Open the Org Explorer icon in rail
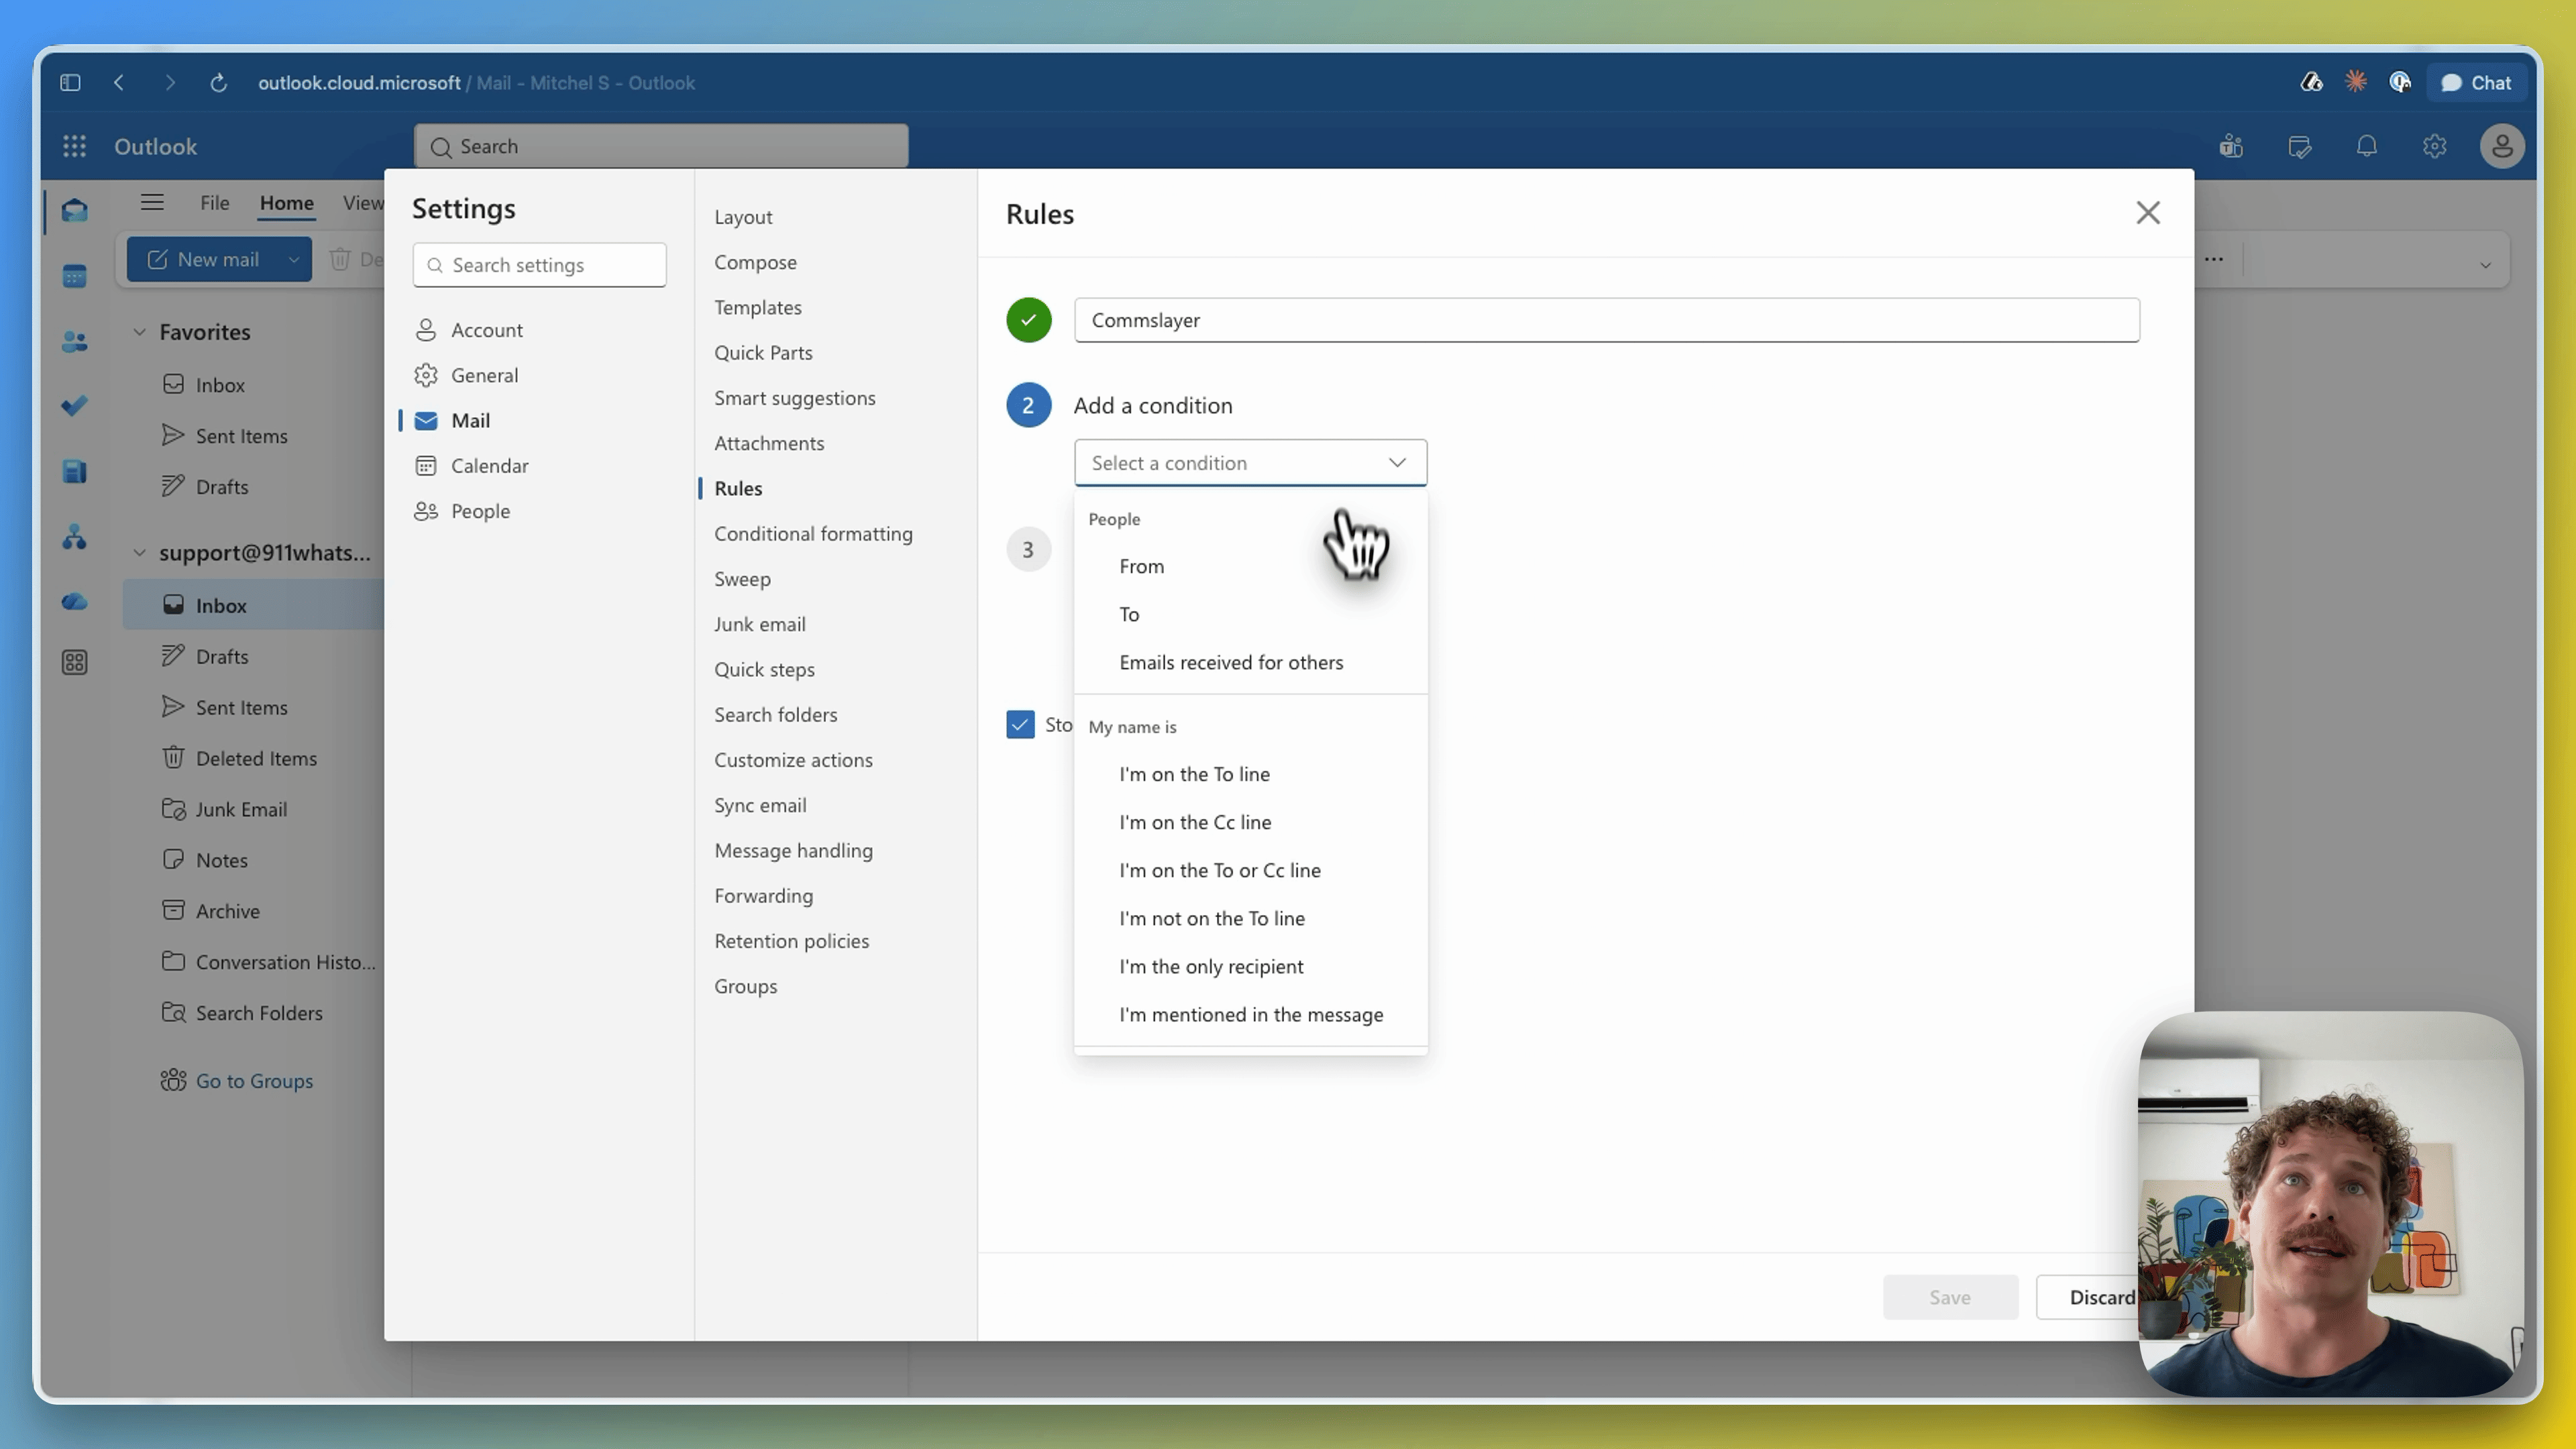The width and height of the screenshot is (2576, 1449). click(x=74, y=537)
